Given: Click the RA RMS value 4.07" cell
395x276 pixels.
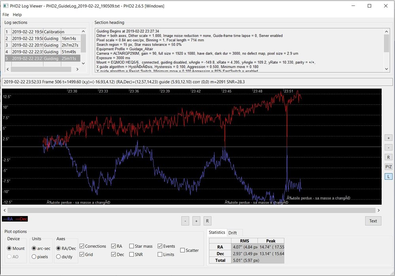Looking at the screenshot, I should 245,247.
